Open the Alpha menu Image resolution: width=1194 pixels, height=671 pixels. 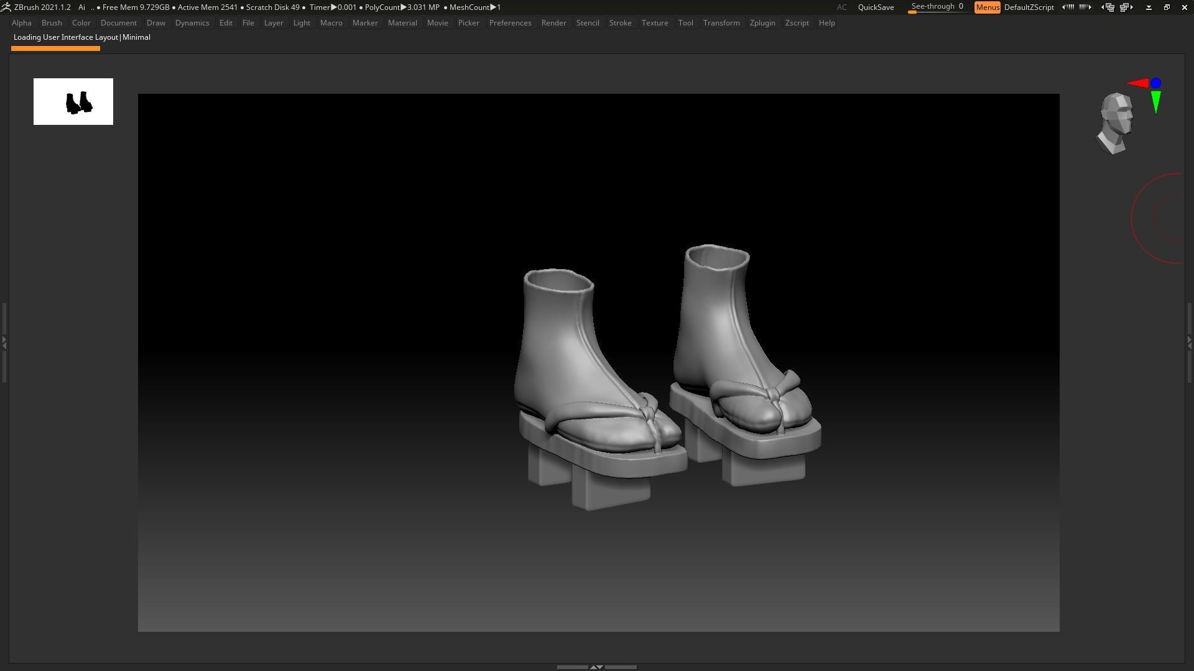click(21, 23)
